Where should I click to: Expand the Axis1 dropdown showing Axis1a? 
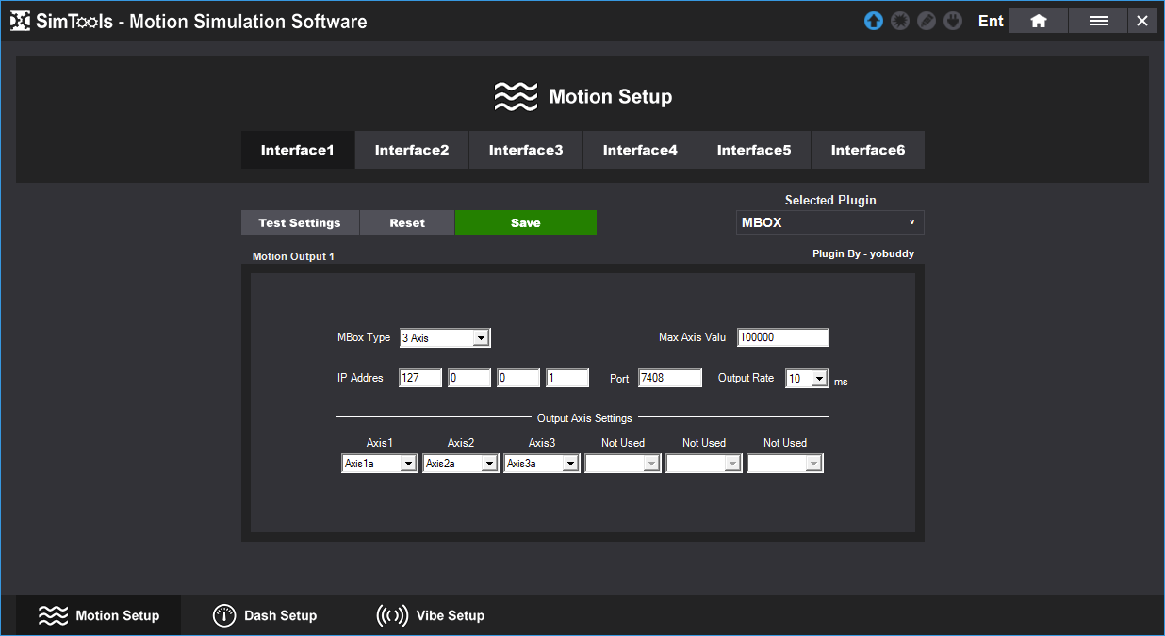click(x=380, y=464)
